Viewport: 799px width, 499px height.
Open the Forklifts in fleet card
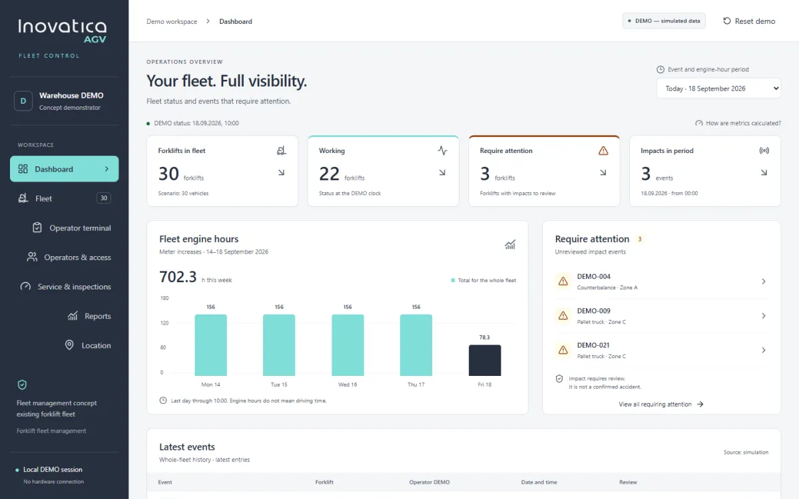coord(222,171)
